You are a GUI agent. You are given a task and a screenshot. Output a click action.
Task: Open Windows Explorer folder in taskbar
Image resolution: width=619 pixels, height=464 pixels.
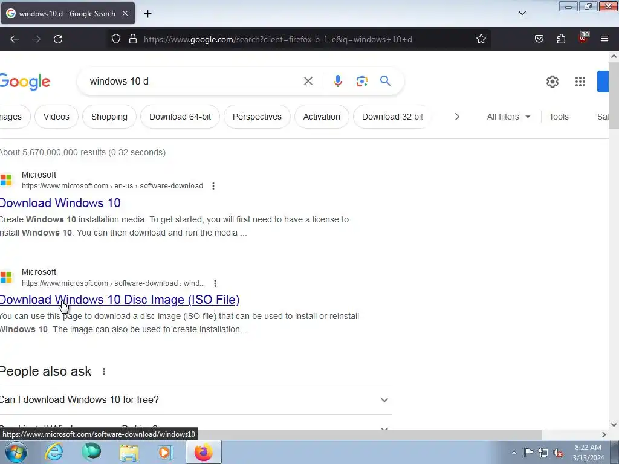point(129,453)
